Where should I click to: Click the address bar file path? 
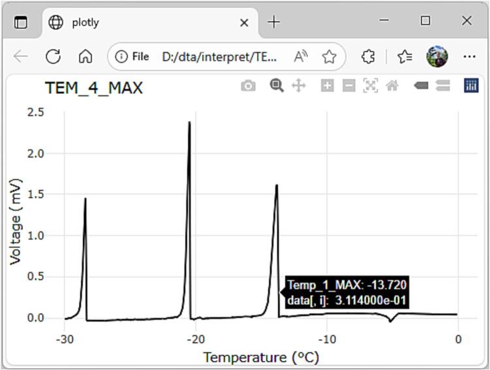point(219,57)
